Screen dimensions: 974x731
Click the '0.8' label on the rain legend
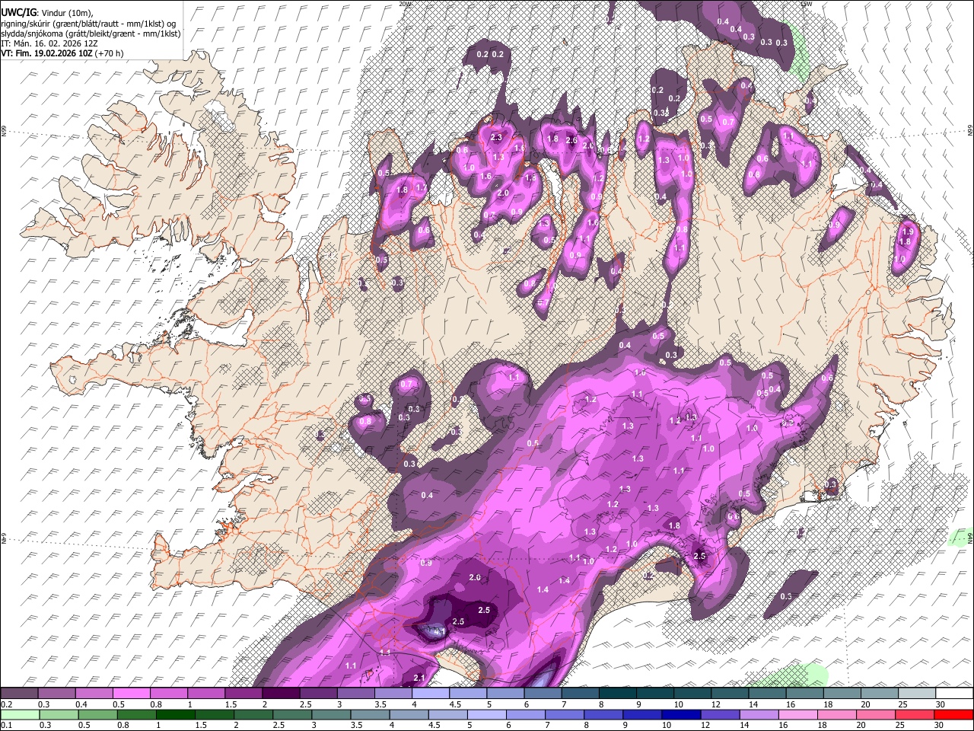123,725
